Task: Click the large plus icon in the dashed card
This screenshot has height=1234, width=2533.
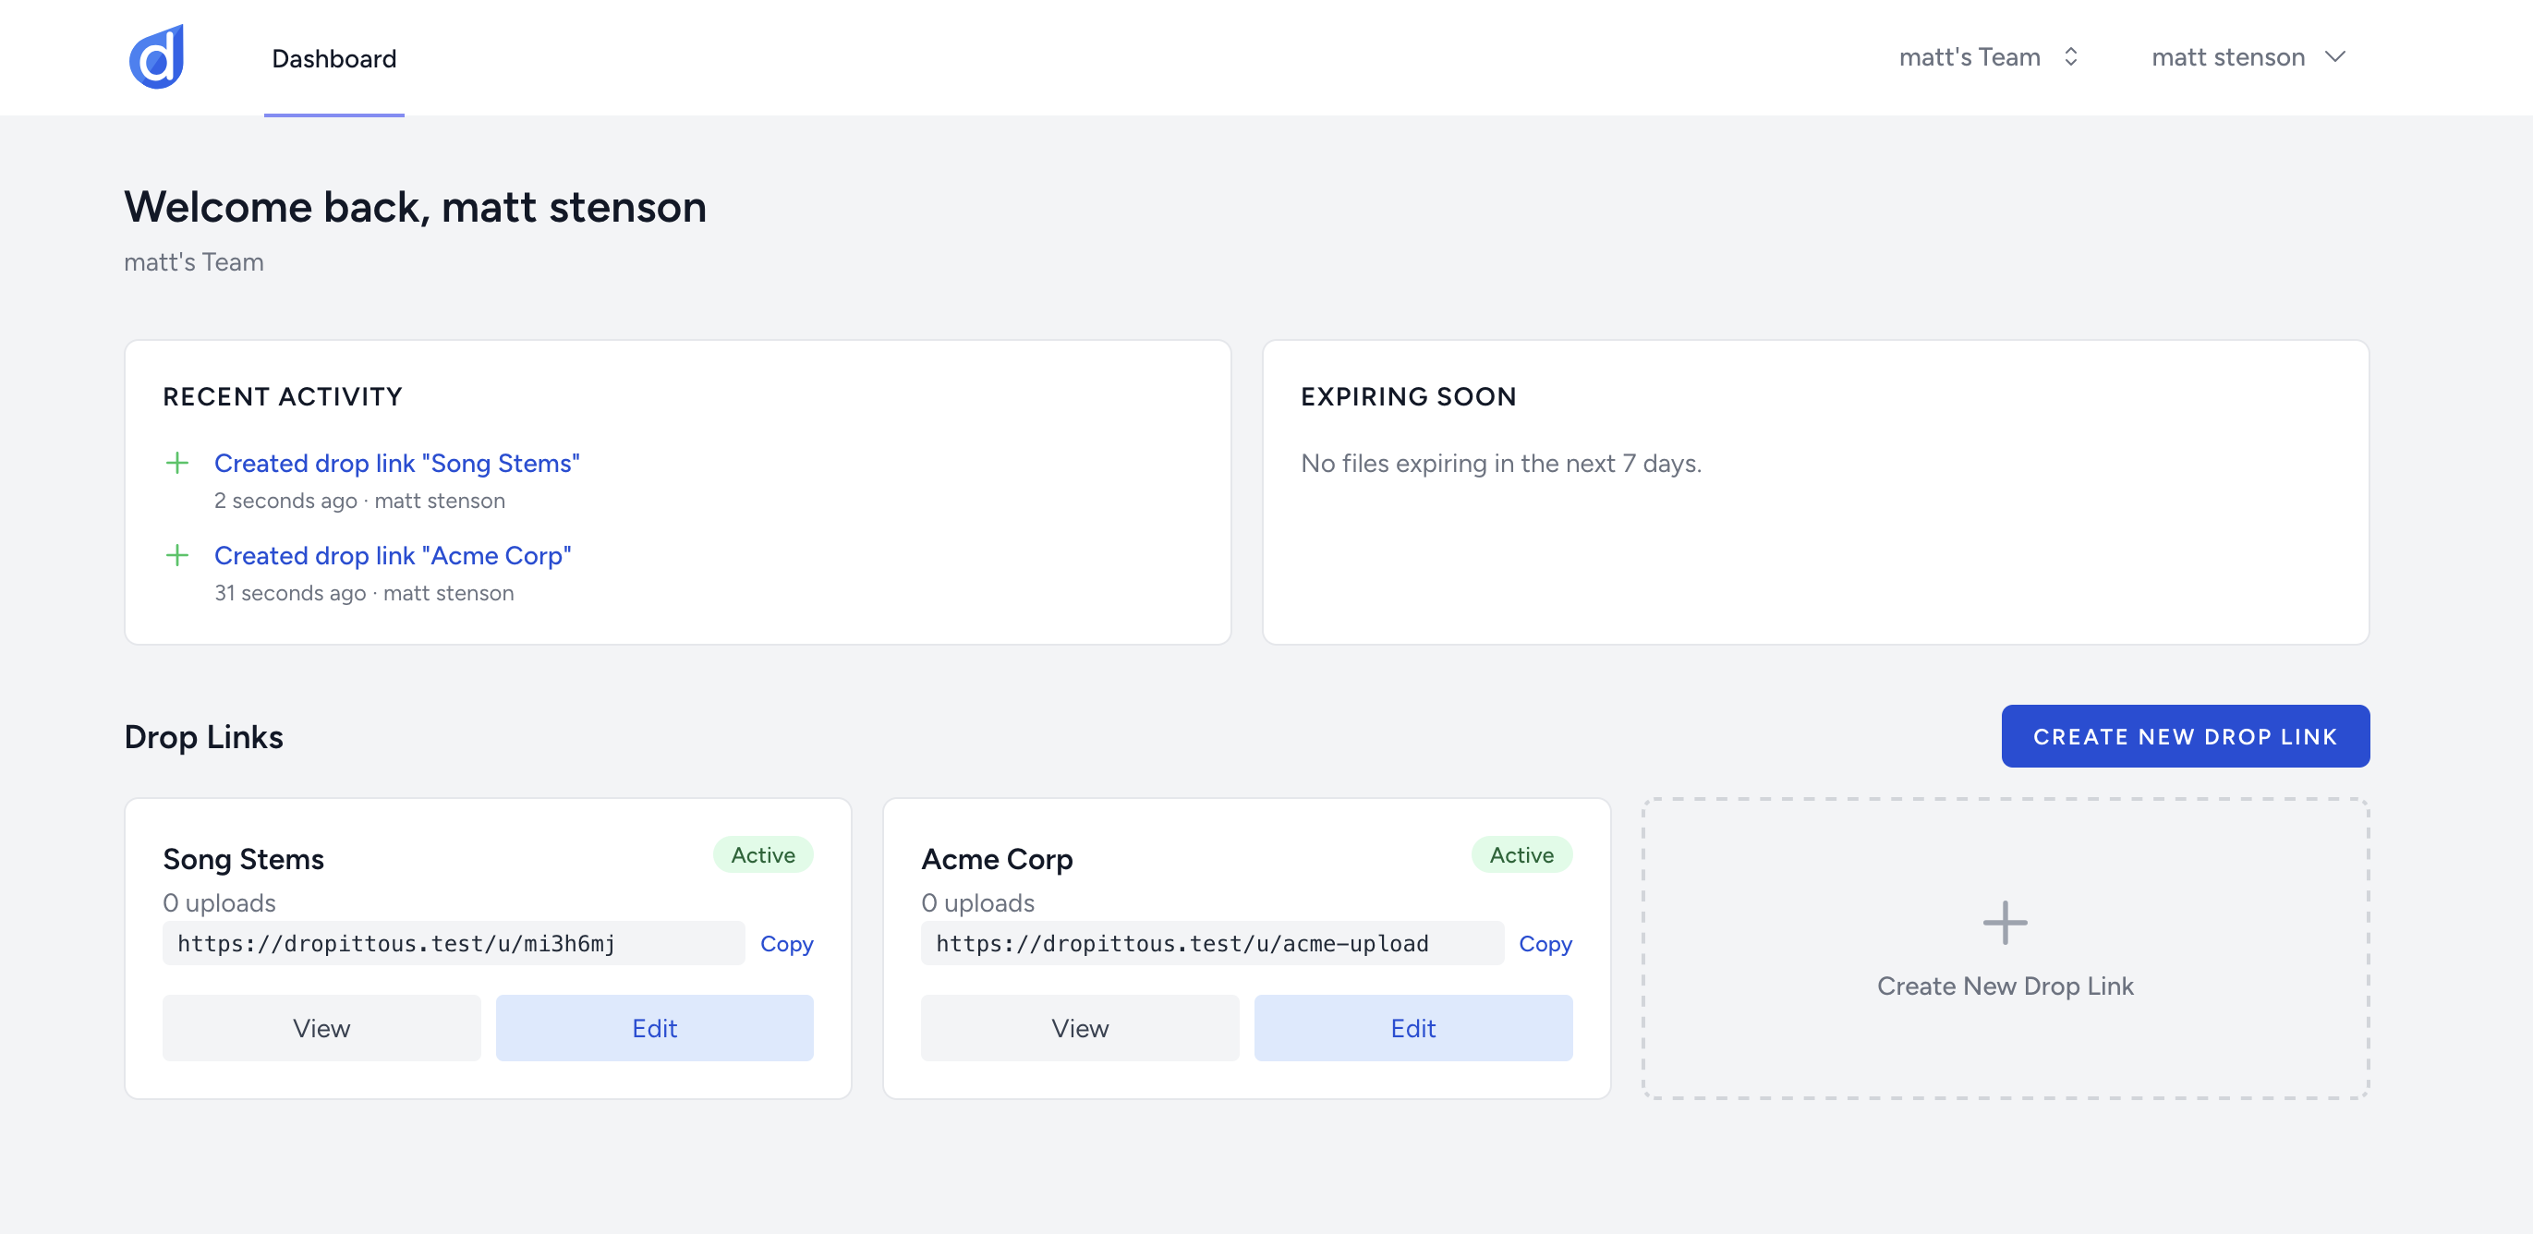Action: coord(2006,923)
